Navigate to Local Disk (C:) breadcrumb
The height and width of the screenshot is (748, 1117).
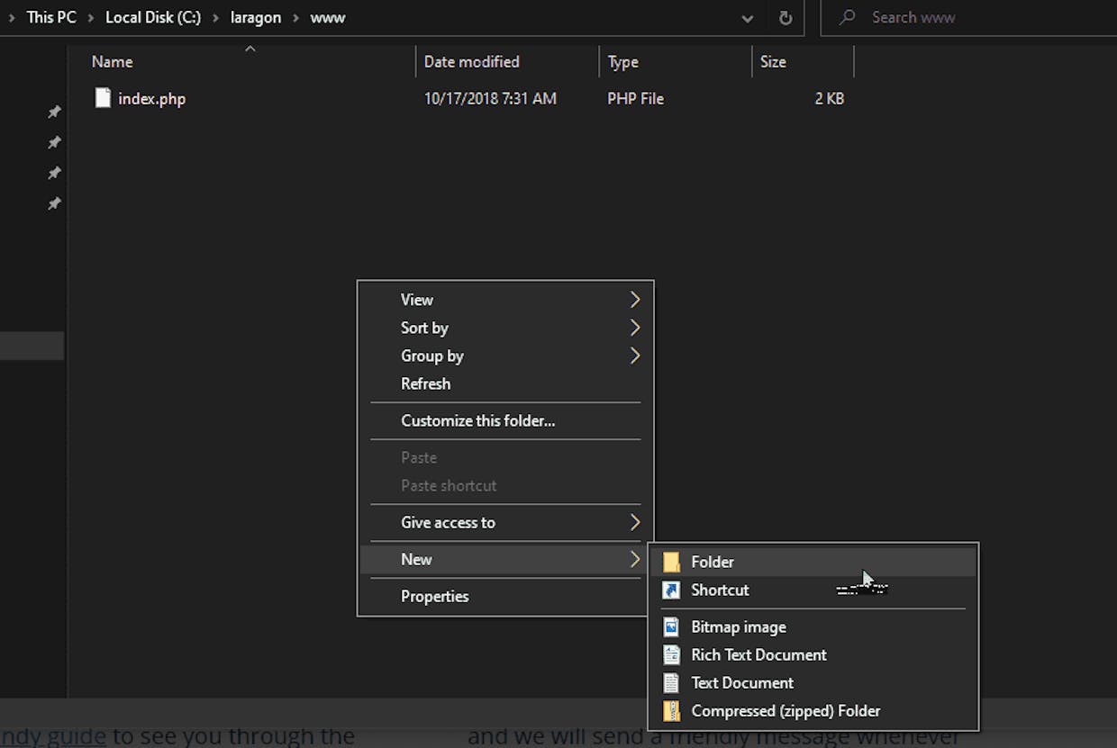pos(153,18)
